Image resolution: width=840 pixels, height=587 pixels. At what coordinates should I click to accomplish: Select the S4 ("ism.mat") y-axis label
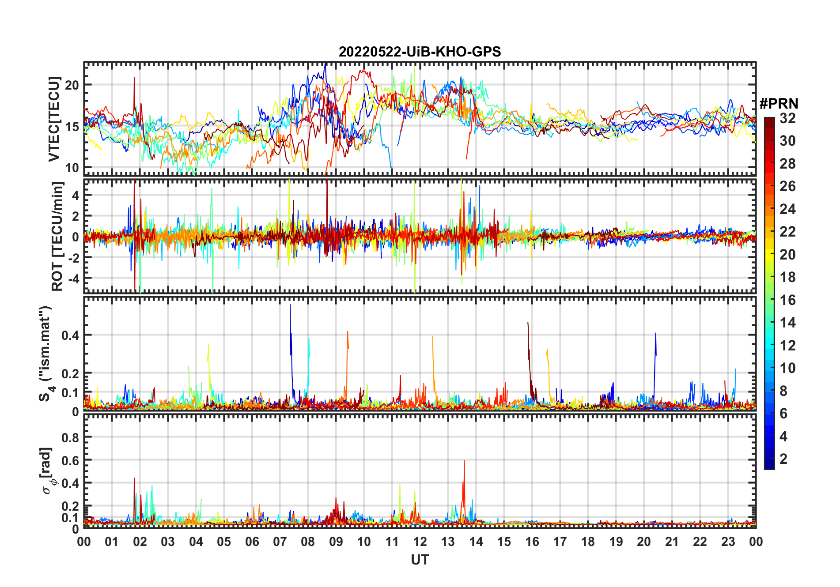(45, 354)
